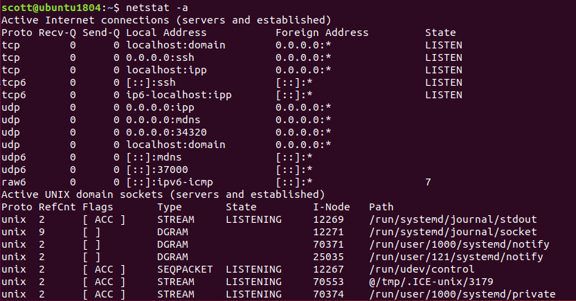This screenshot has width=576, height=301.
Task: Click the I-Node value '12269'
Action: click(328, 219)
